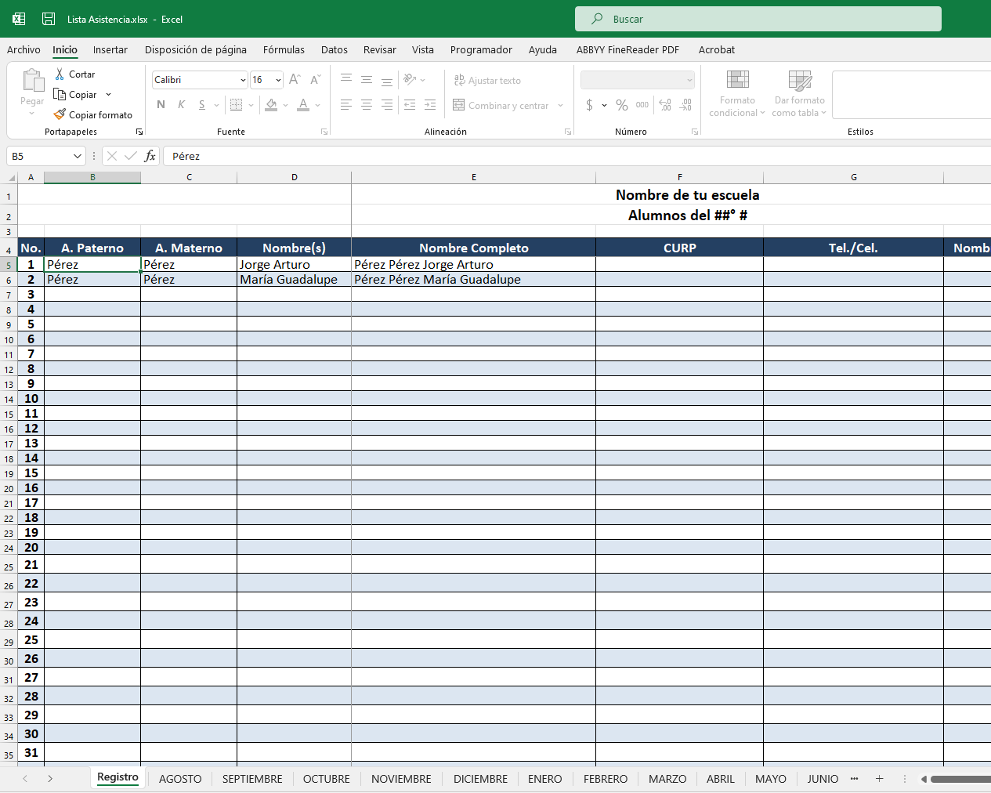Click the add new sheet plus button
991x793 pixels.
(x=879, y=779)
